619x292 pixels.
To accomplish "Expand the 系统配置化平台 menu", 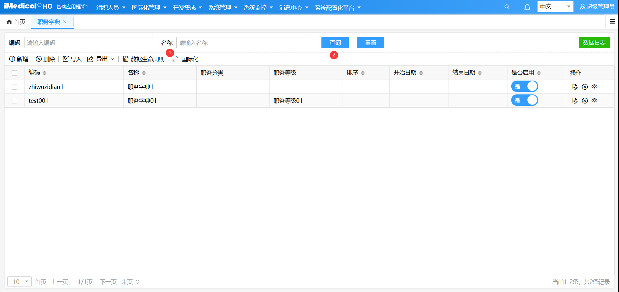I will coord(338,7).
